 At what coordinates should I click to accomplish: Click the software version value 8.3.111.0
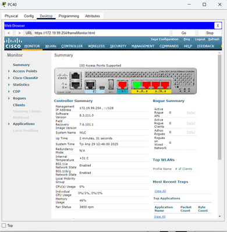pos(87,115)
